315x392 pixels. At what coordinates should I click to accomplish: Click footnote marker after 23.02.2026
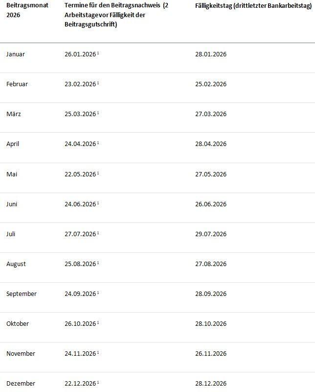pos(98,83)
